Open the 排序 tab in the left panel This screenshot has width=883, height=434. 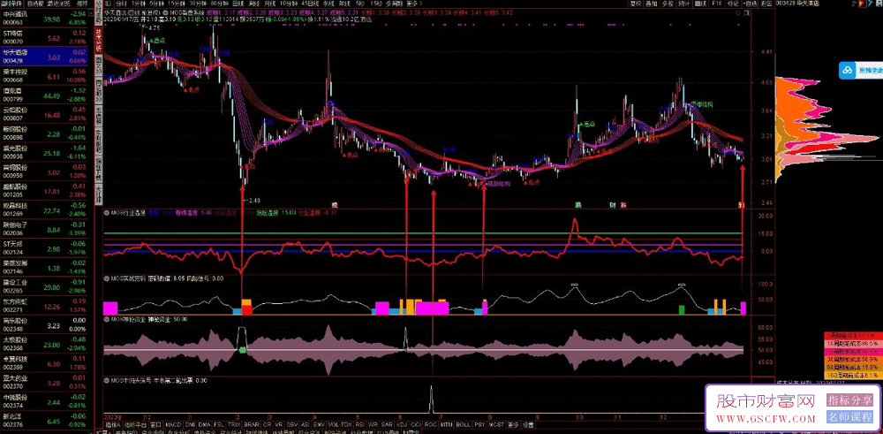click(x=82, y=4)
